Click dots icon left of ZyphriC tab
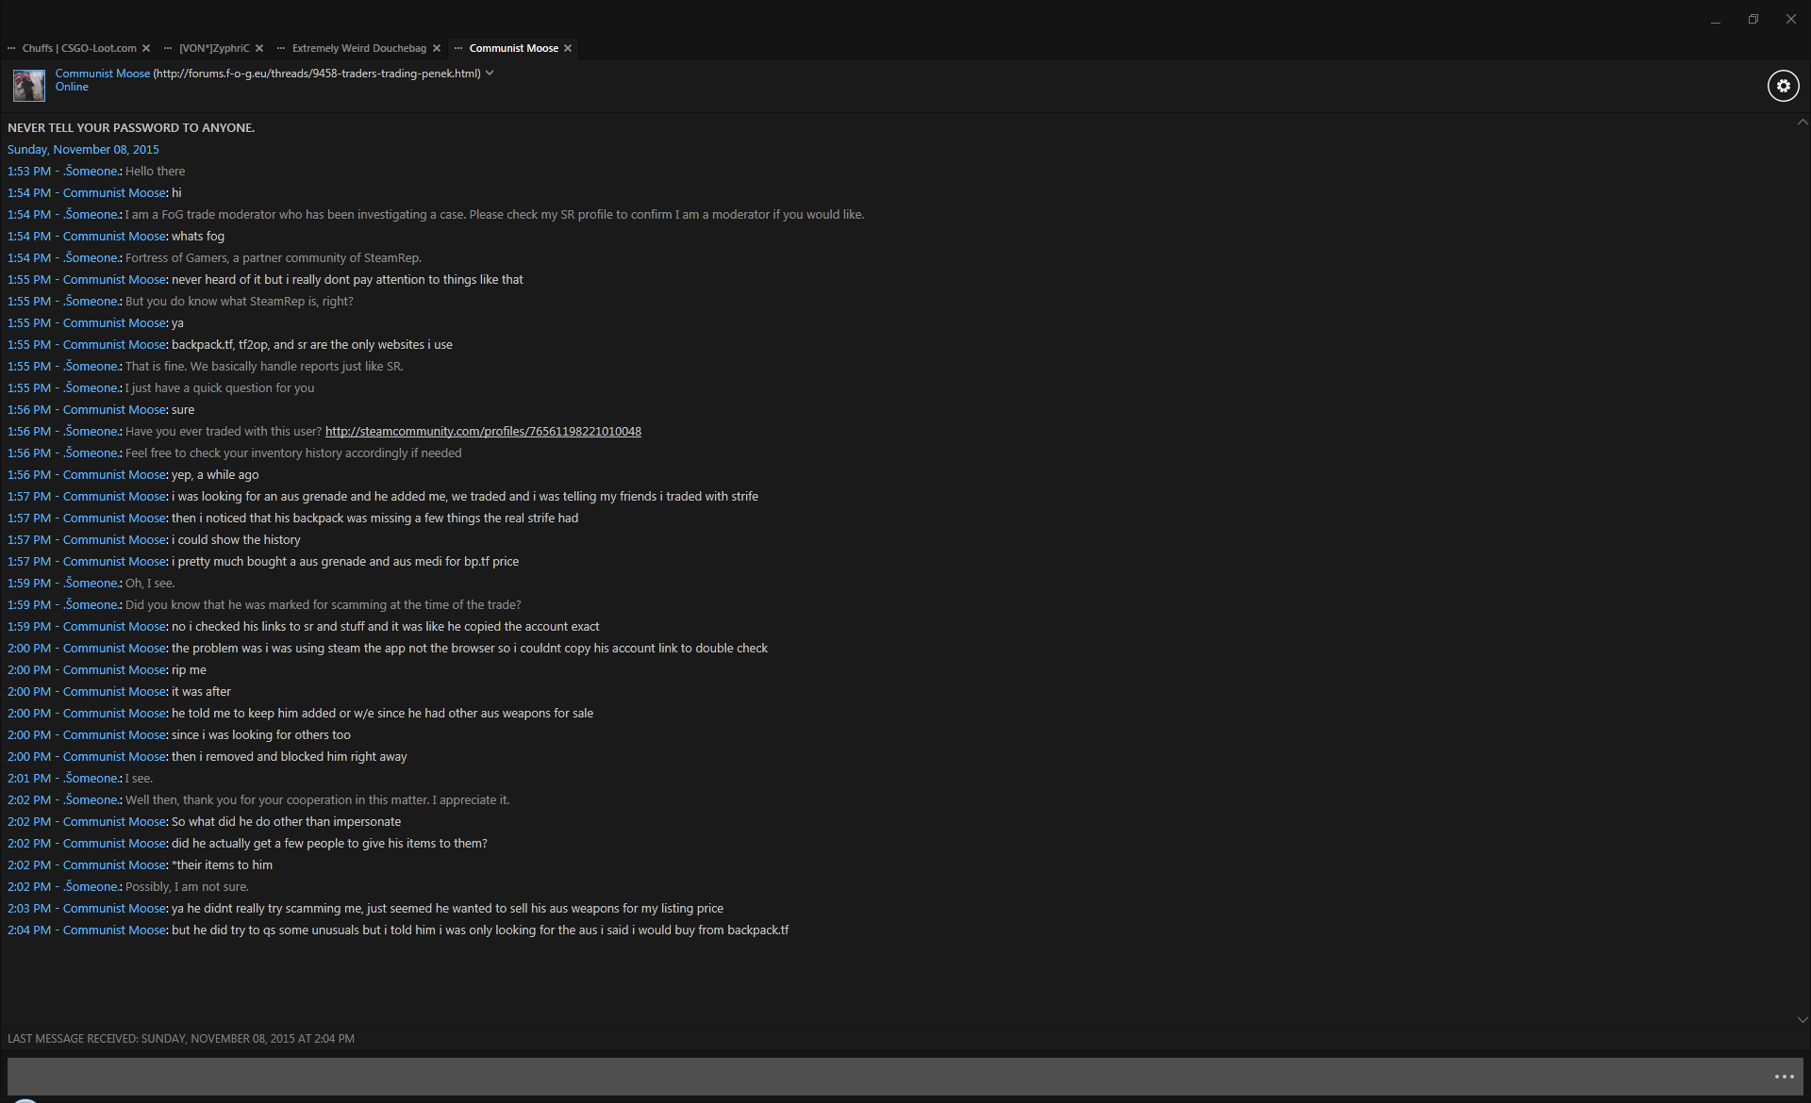The image size is (1811, 1103). (168, 48)
